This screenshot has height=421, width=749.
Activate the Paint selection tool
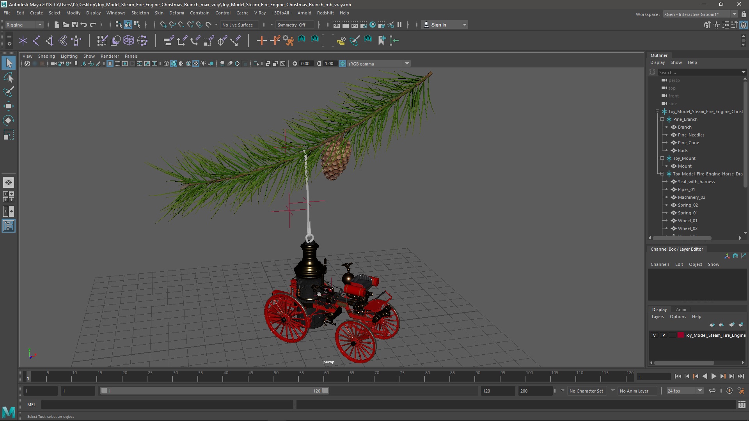9,92
